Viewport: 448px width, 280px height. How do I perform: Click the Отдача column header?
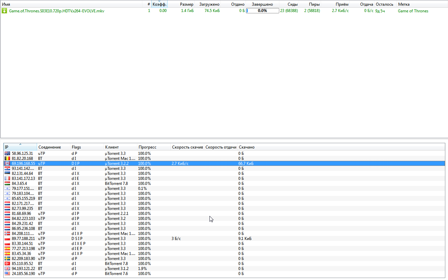362,4
